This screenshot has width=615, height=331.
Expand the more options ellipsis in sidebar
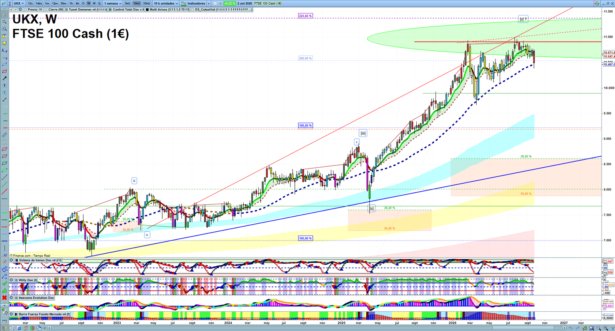pos(5,321)
